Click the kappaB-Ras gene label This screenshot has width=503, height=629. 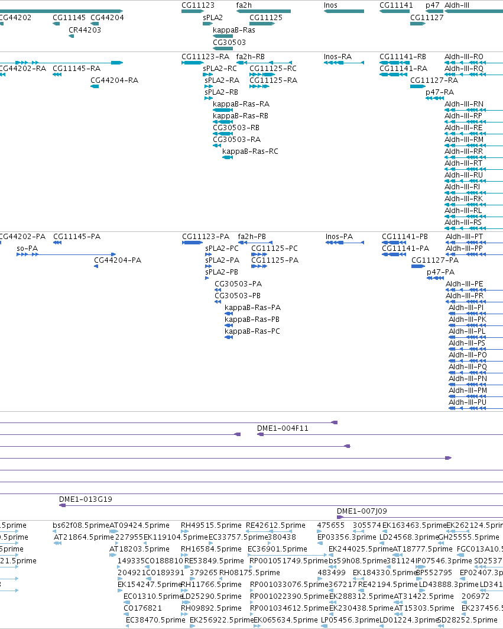(233, 30)
